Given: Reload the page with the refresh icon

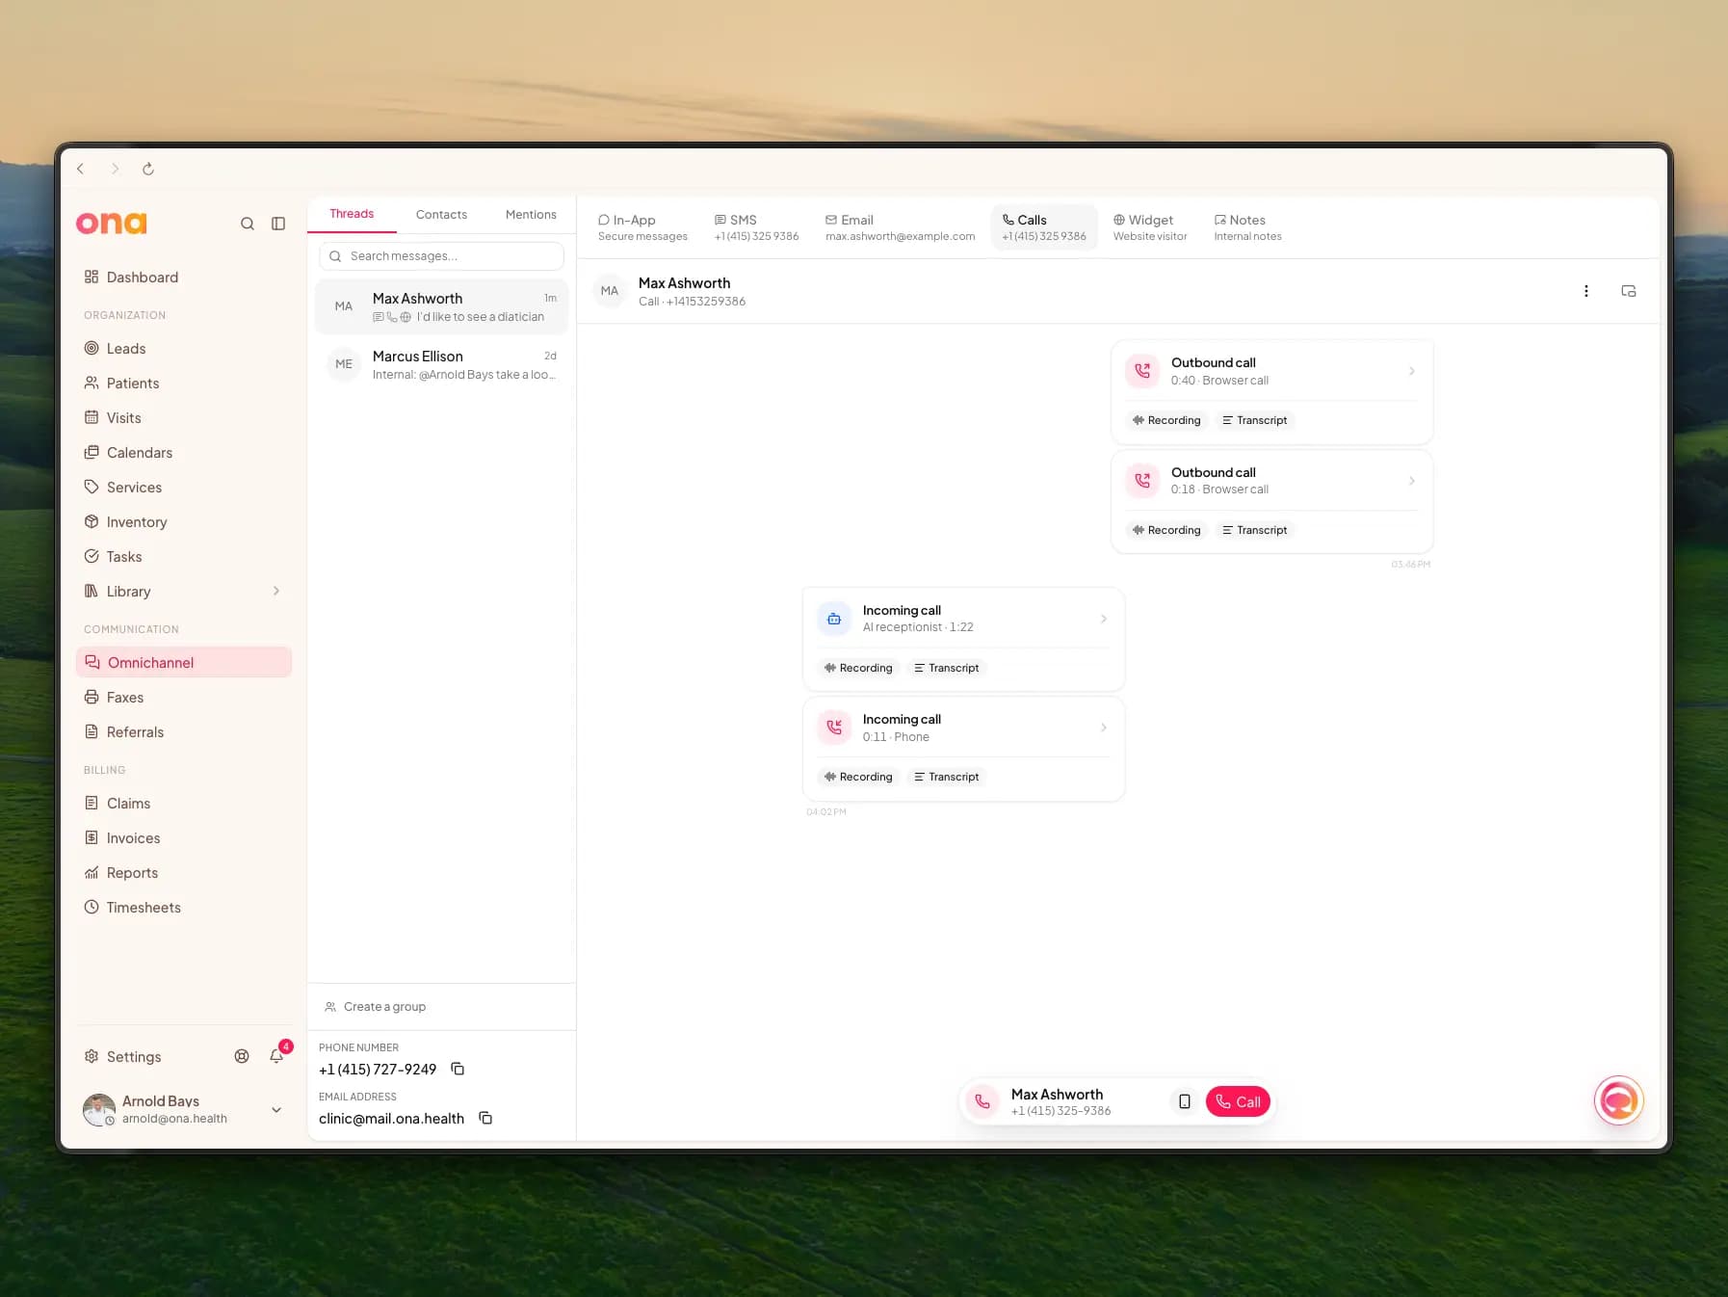Looking at the screenshot, I should [148, 169].
